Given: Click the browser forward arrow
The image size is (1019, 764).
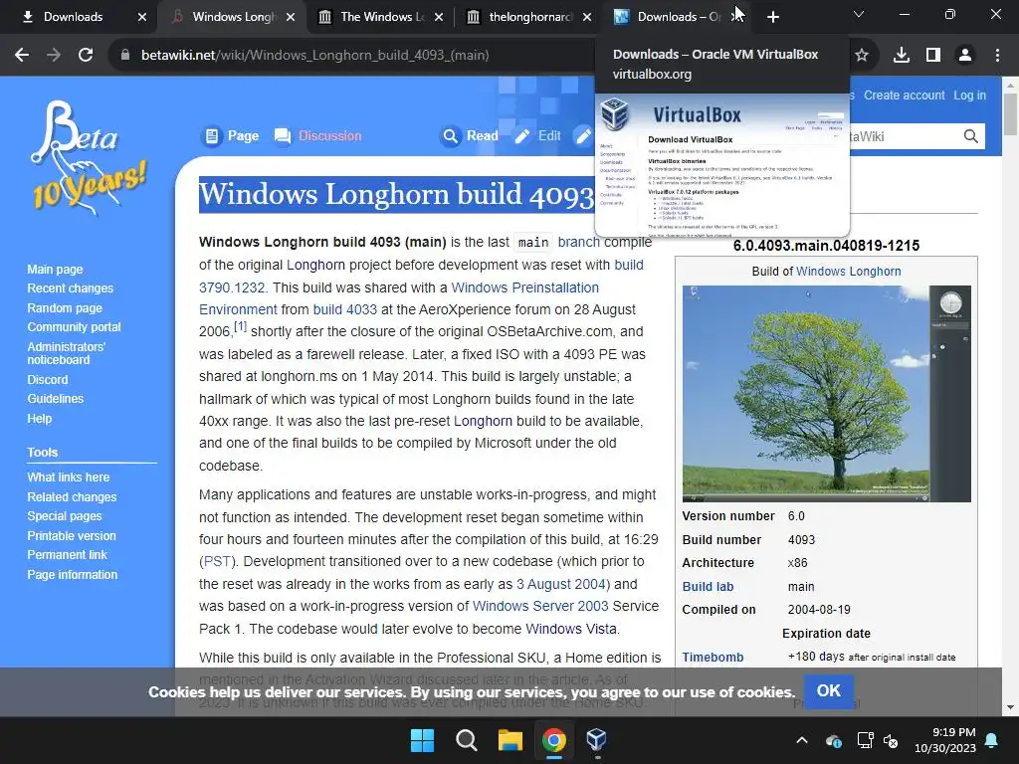Looking at the screenshot, I should pos(54,56).
